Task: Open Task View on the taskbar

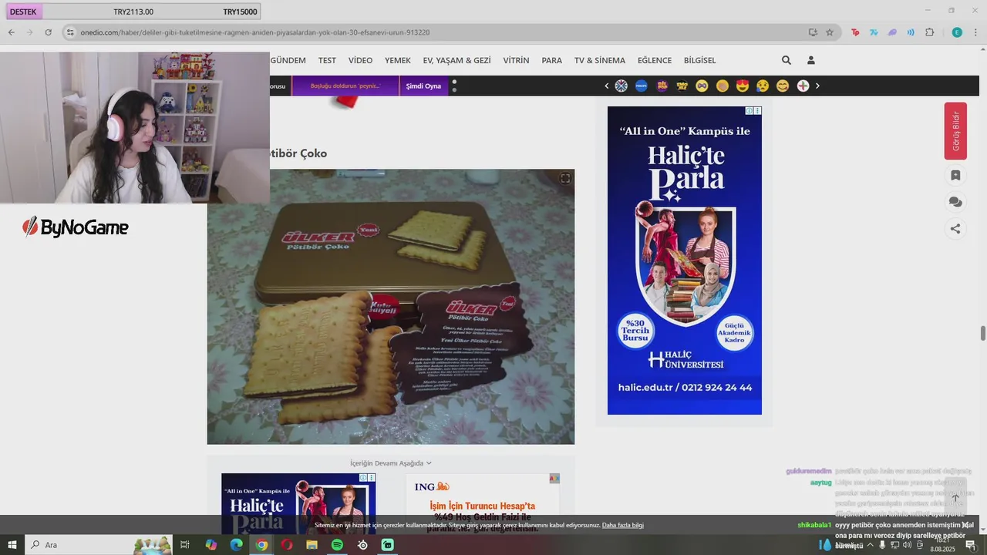Action: (185, 545)
